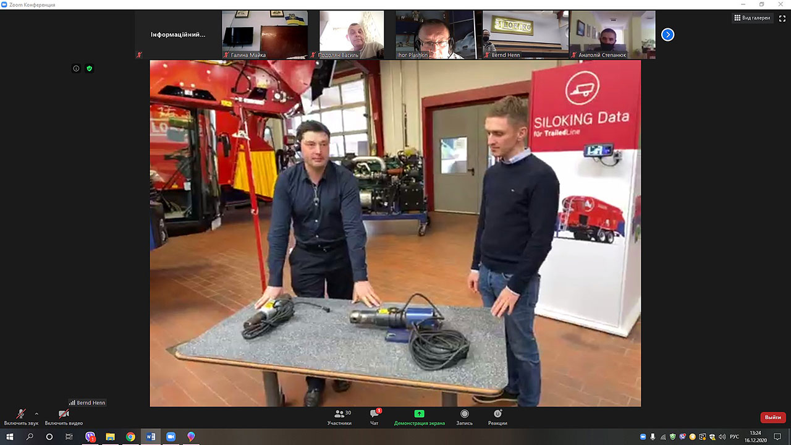Open Windows notification center
791x445 pixels.
778,437
